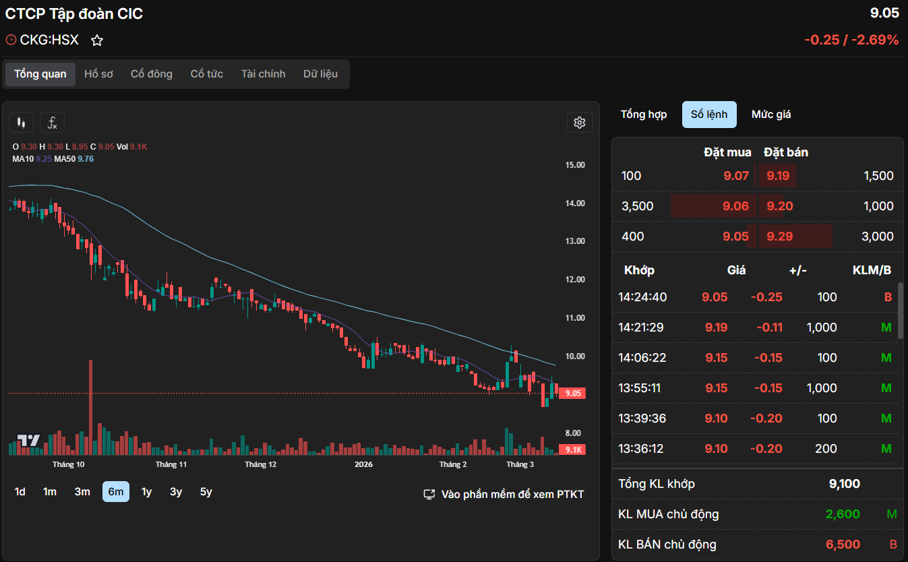Open the indicators fx function icon
This screenshot has height=562, width=908.
click(x=52, y=123)
